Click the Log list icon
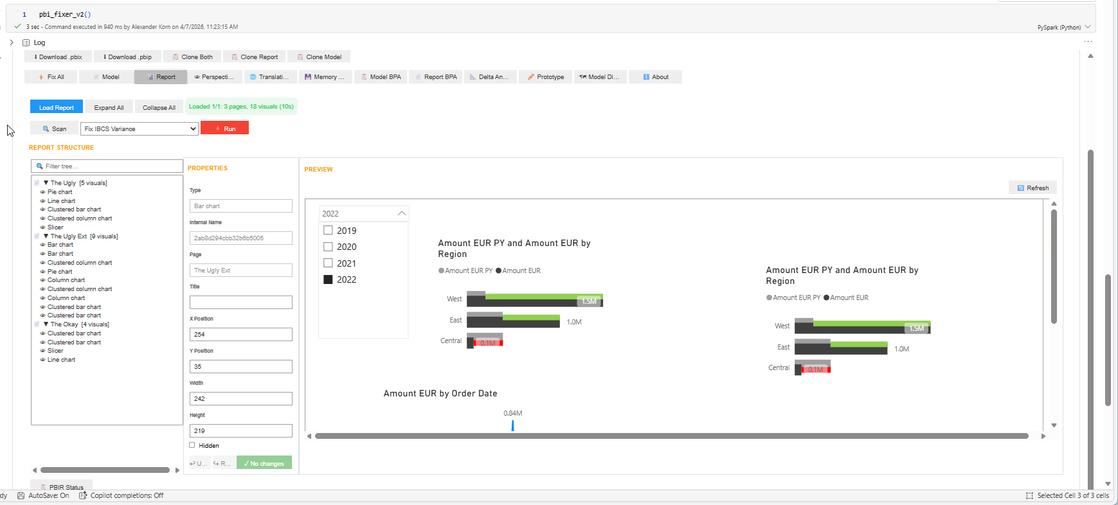The image size is (1118, 505). (x=26, y=42)
